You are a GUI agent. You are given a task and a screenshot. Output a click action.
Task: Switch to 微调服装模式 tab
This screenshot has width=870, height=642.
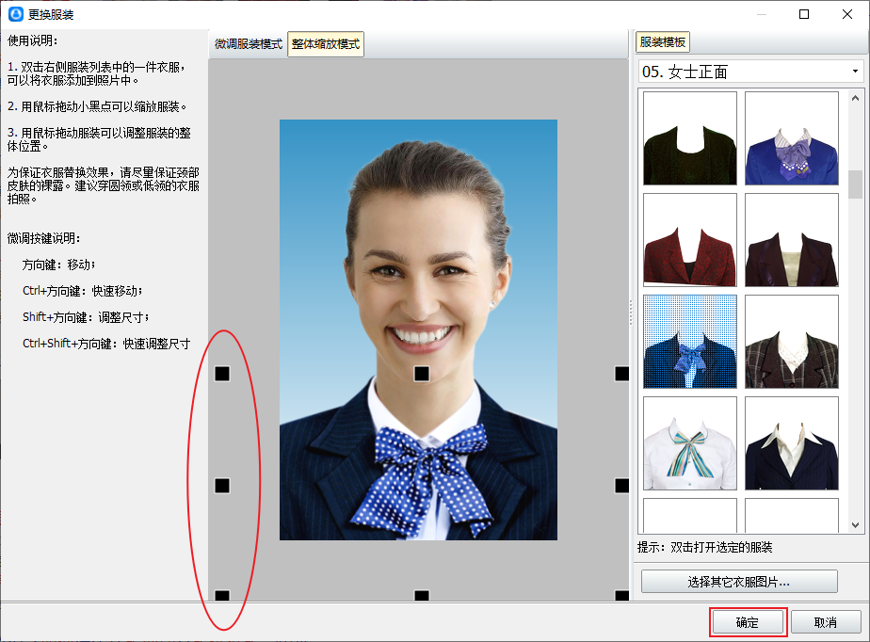click(x=249, y=44)
